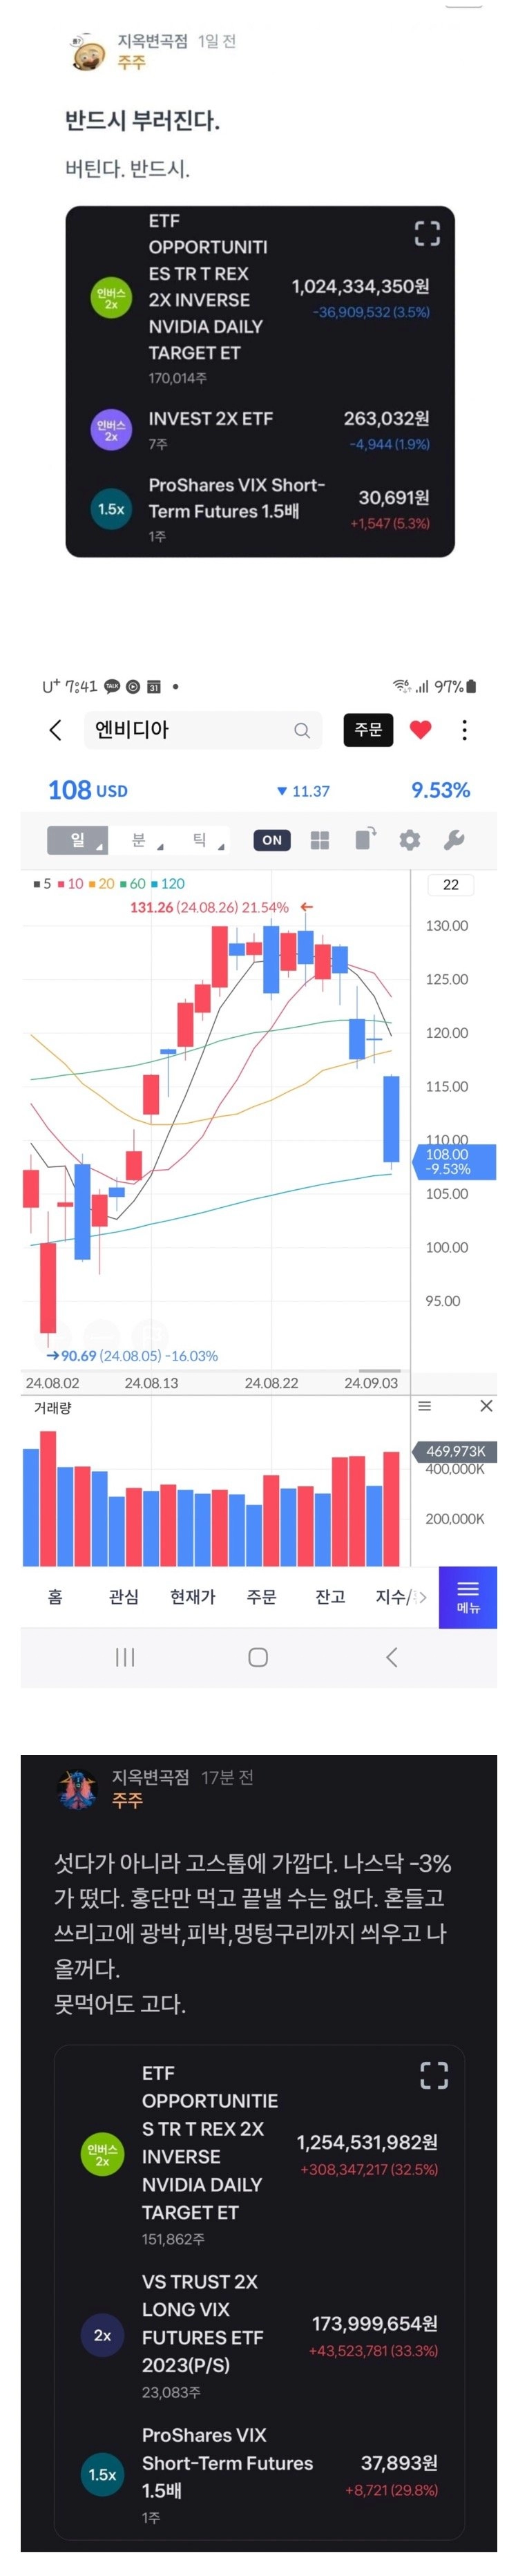The image size is (518, 2576).
Task: Open the 분 minute period dropdown
Action: tap(139, 840)
